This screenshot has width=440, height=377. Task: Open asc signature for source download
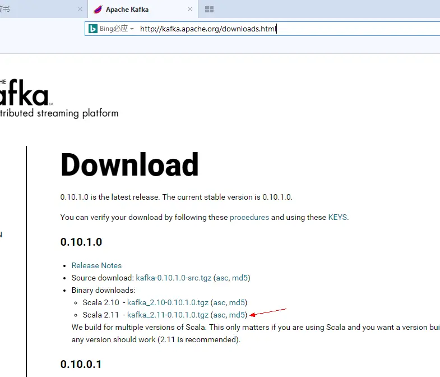(222, 278)
